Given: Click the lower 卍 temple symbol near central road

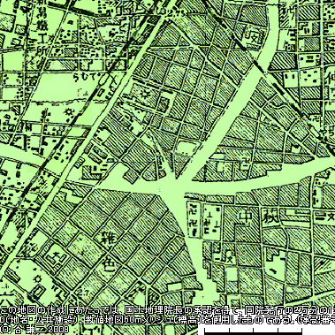Looking at the screenshot, I should (194, 224).
